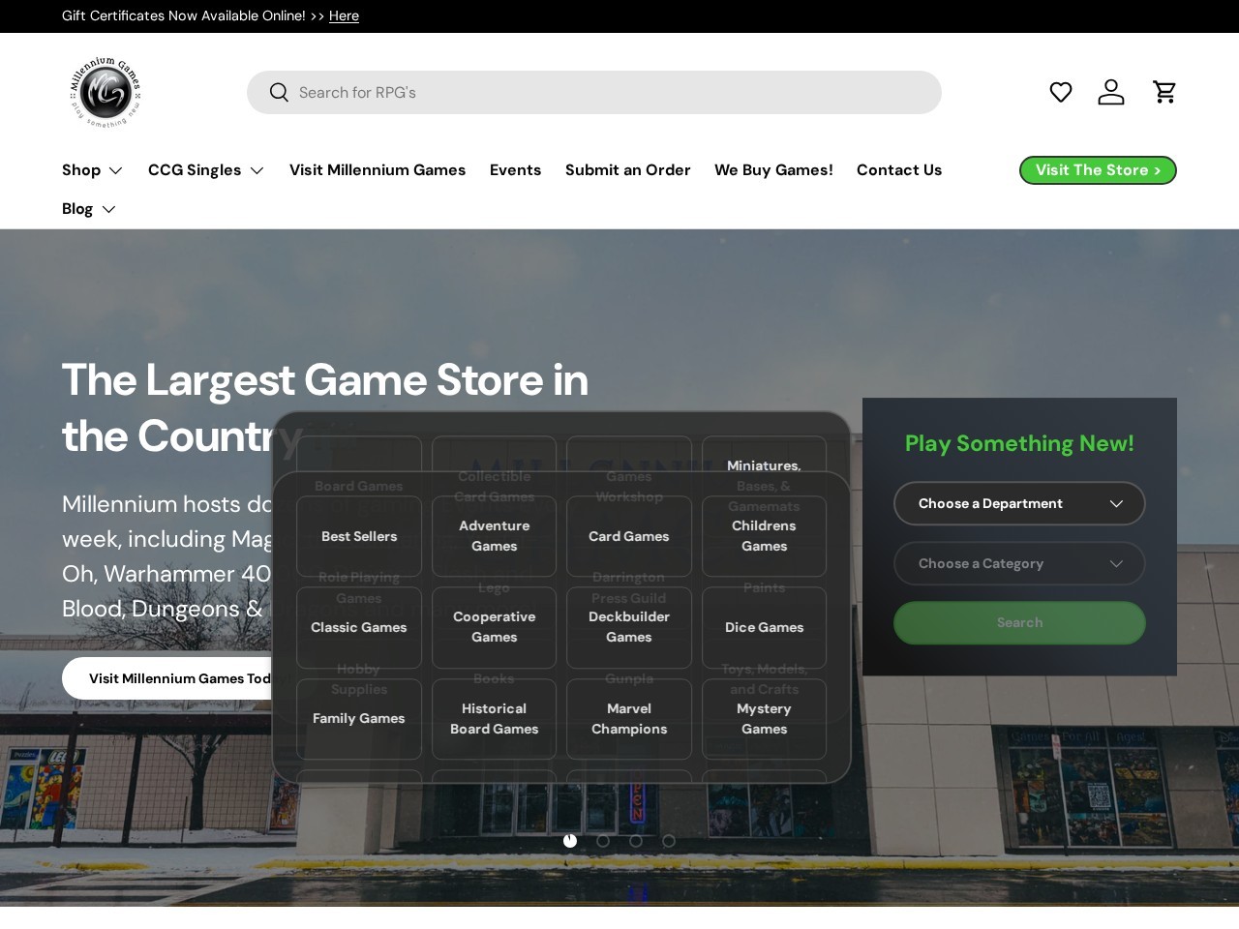Click the Millennium Games logo
1239x929 pixels.
pos(105,92)
